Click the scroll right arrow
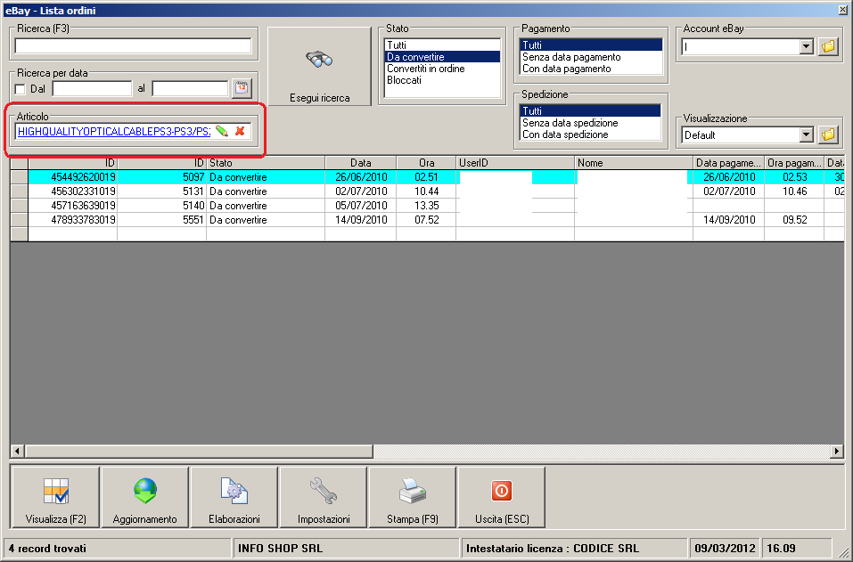Viewport: 853px width, 562px height. (x=837, y=452)
